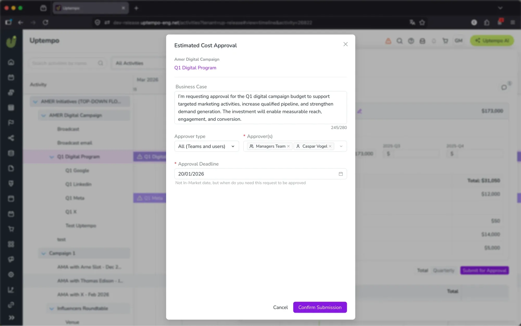
Task: Click the Uptempo logo in the sidebar
Action: (x=11, y=41)
